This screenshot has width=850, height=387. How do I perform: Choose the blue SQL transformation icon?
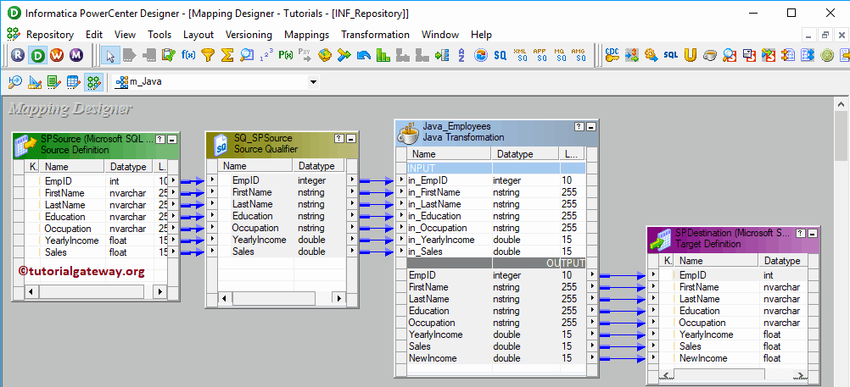coord(670,55)
